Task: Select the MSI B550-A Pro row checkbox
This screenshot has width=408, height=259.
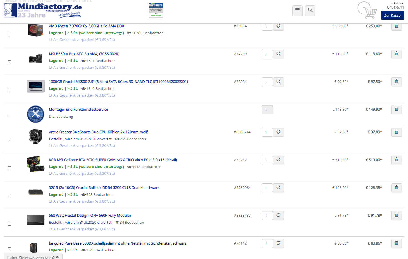Action: 9,62
